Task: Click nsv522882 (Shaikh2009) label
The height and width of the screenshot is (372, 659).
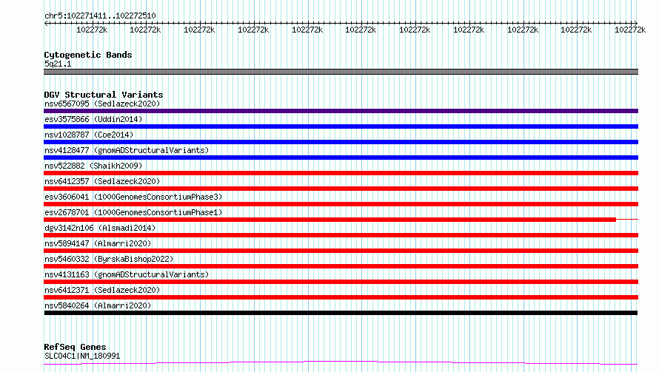Action: (x=93, y=166)
